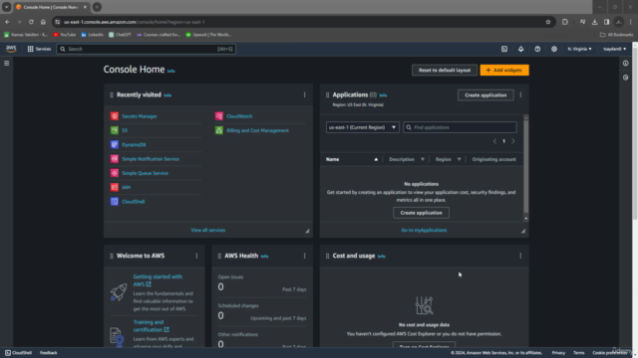Open the Applications widget options menu
Image resolution: width=638 pixels, height=358 pixels.
[x=520, y=95]
